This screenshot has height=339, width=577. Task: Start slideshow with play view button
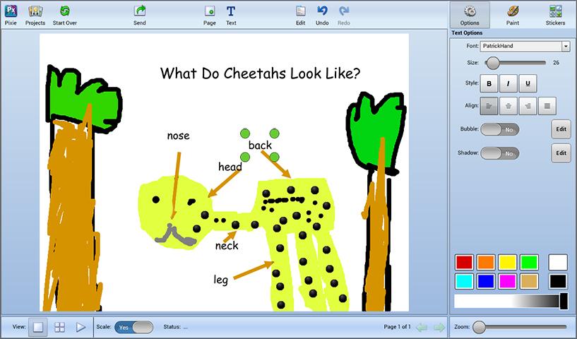click(81, 327)
